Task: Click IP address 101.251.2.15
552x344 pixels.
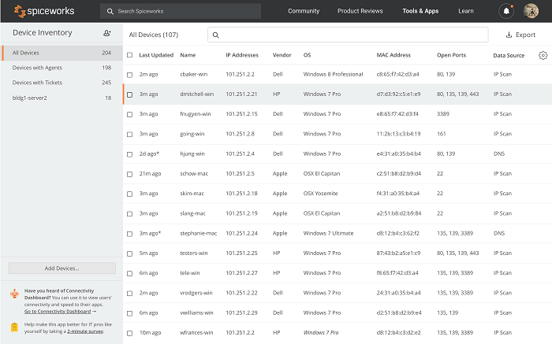Action: coord(241,114)
